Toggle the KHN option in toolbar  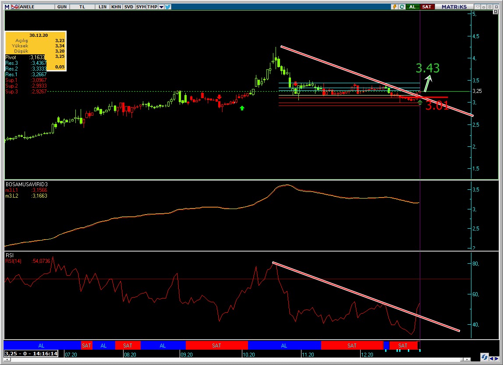[x=116, y=7]
